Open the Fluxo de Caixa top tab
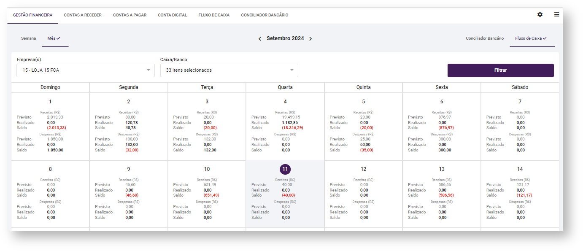The width and height of the screenshot is (583, 251). 214,15
